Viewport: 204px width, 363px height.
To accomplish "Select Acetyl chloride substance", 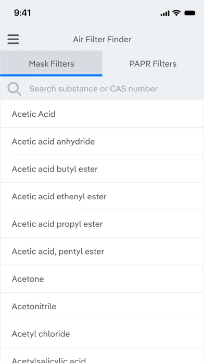I will tap(102, 334).
